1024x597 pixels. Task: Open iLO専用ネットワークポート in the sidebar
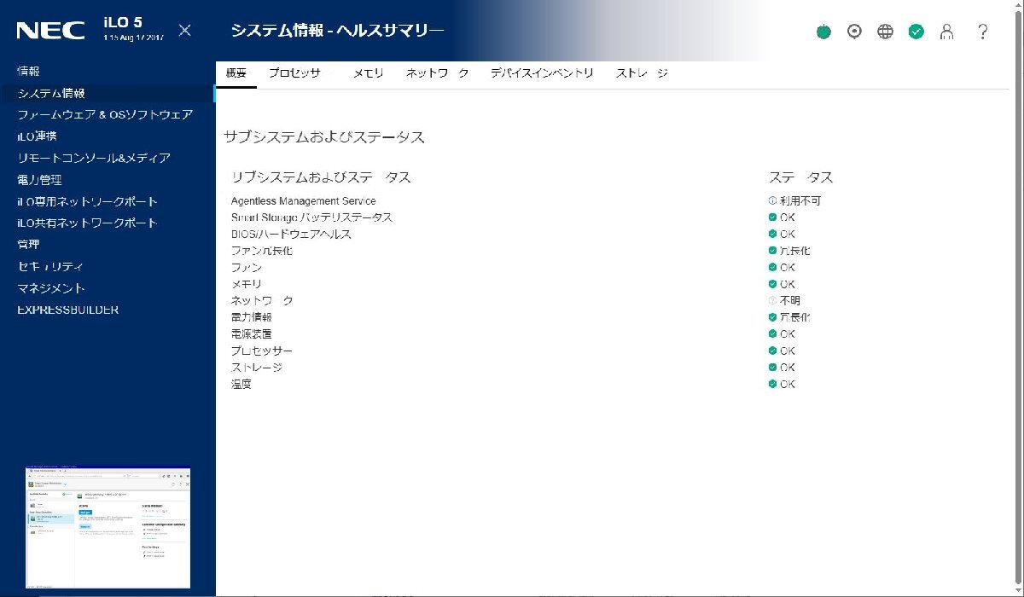point(88,201)
